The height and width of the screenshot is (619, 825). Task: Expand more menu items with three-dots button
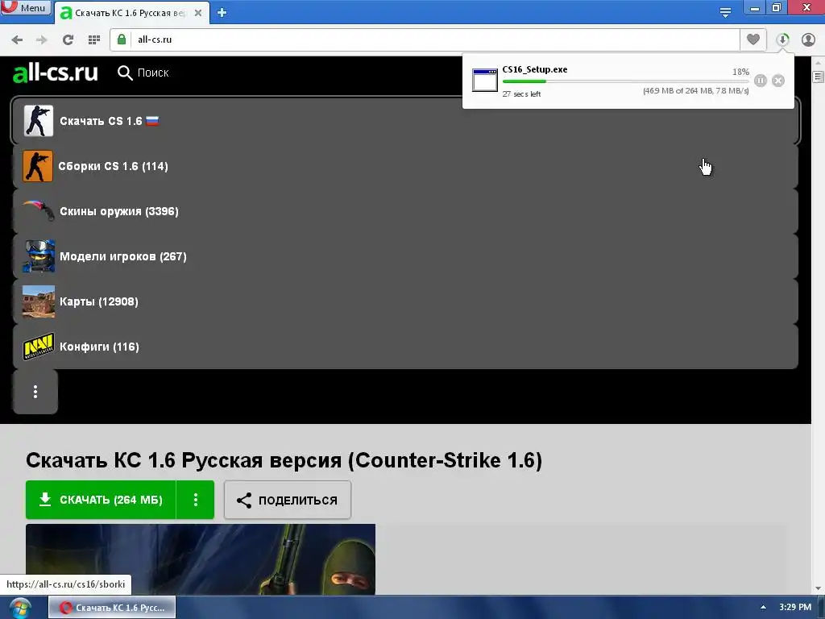pos(35,392)
